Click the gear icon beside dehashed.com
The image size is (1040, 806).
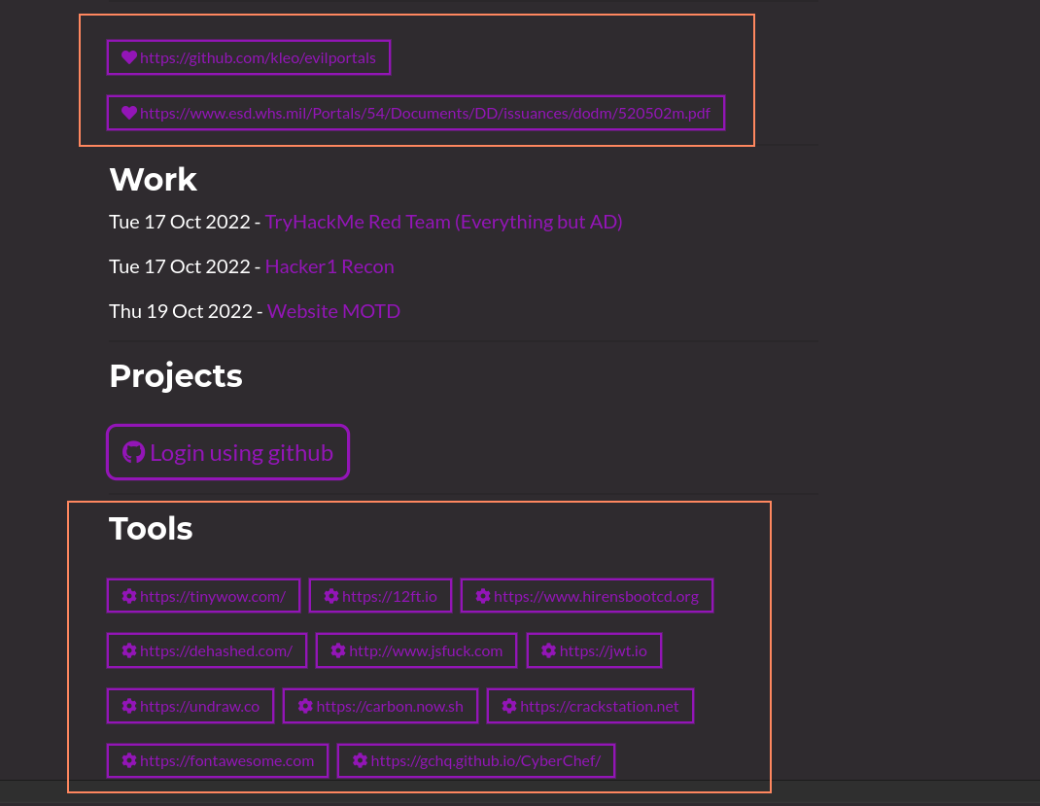click(129, 650)
